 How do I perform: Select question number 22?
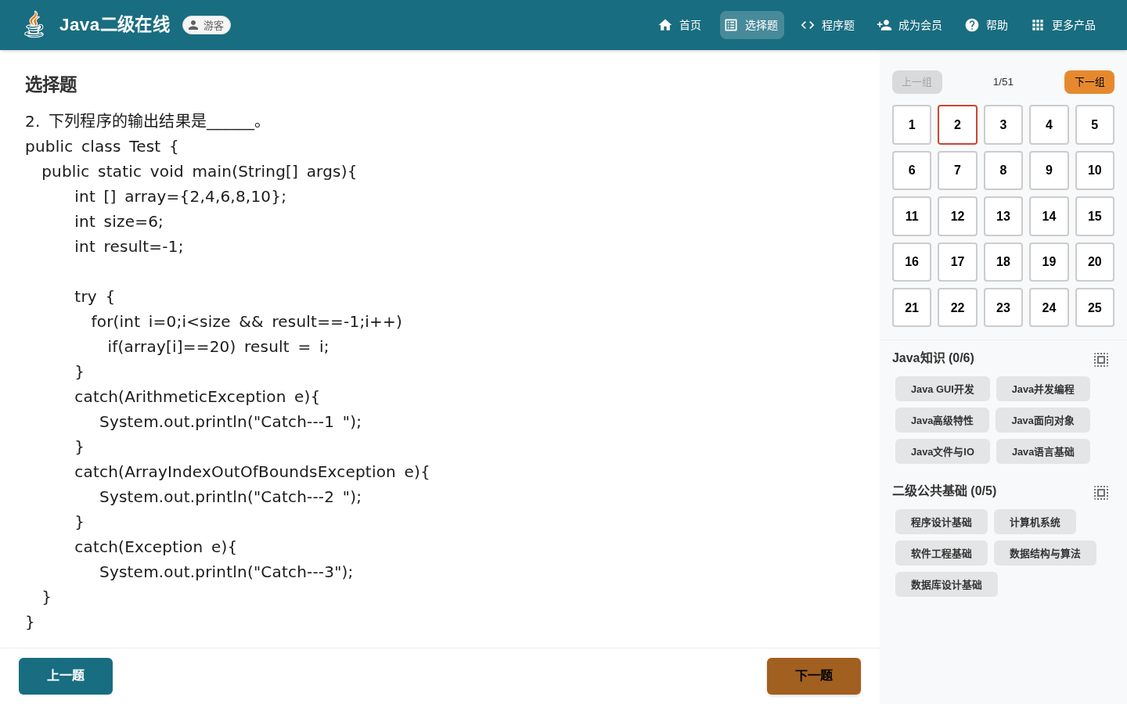pos(957,307)
